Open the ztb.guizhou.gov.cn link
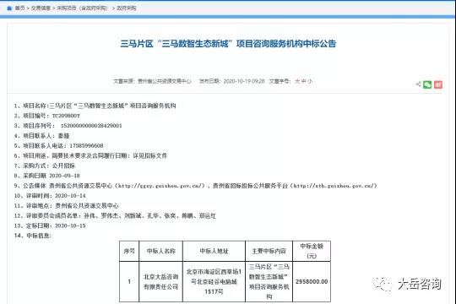This screenshot has width=456, height=304. pos(334,186)
